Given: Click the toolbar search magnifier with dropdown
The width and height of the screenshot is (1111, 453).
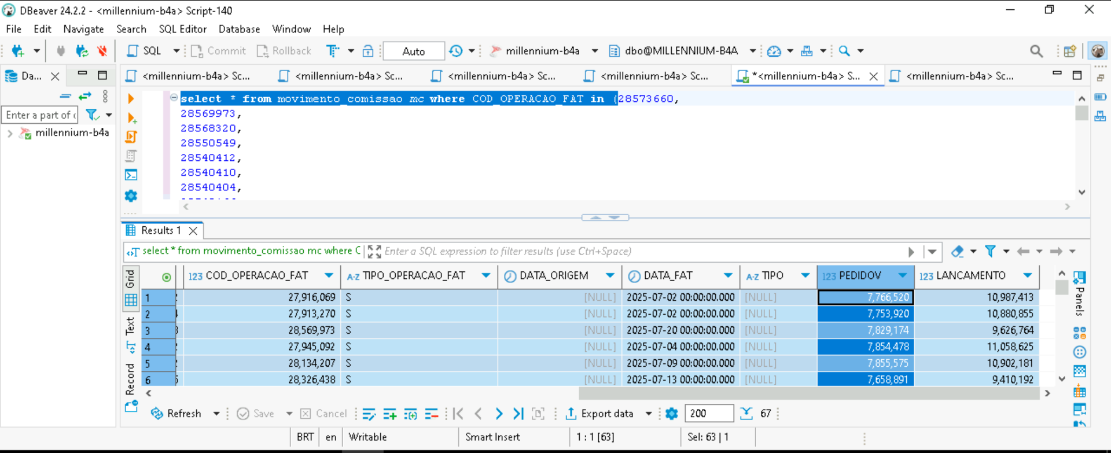Looking at the screenshot, I should [845, 51].
